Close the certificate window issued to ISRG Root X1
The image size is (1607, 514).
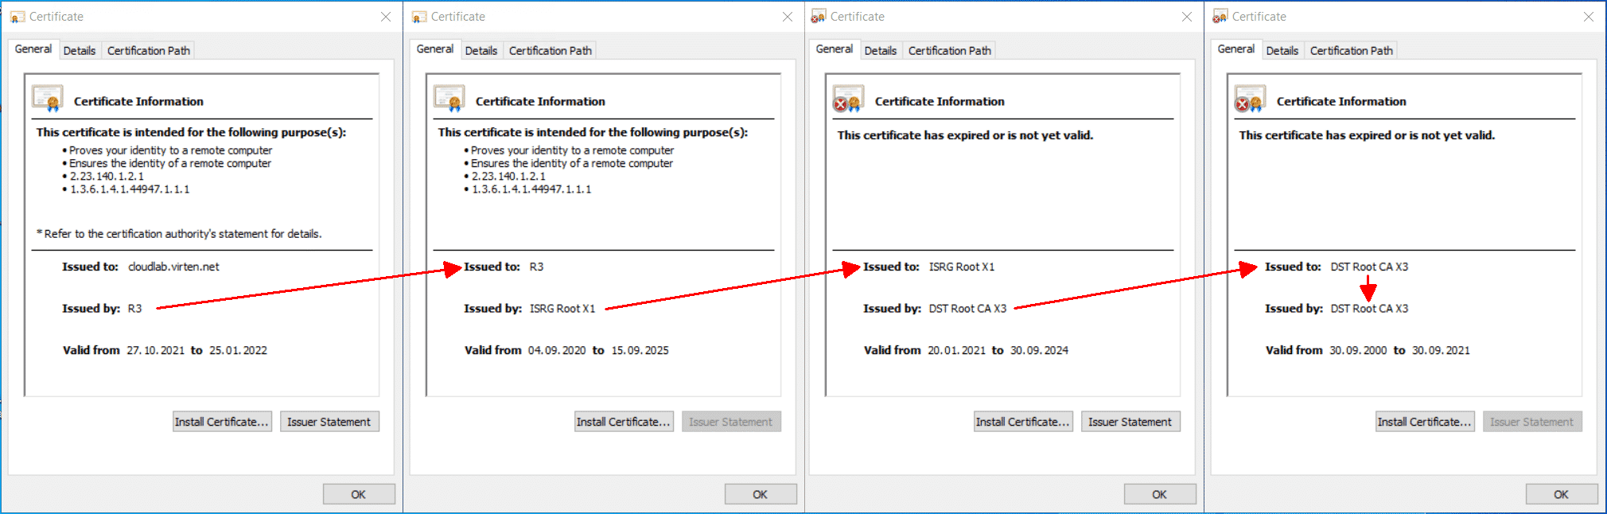pos(1187,17)
